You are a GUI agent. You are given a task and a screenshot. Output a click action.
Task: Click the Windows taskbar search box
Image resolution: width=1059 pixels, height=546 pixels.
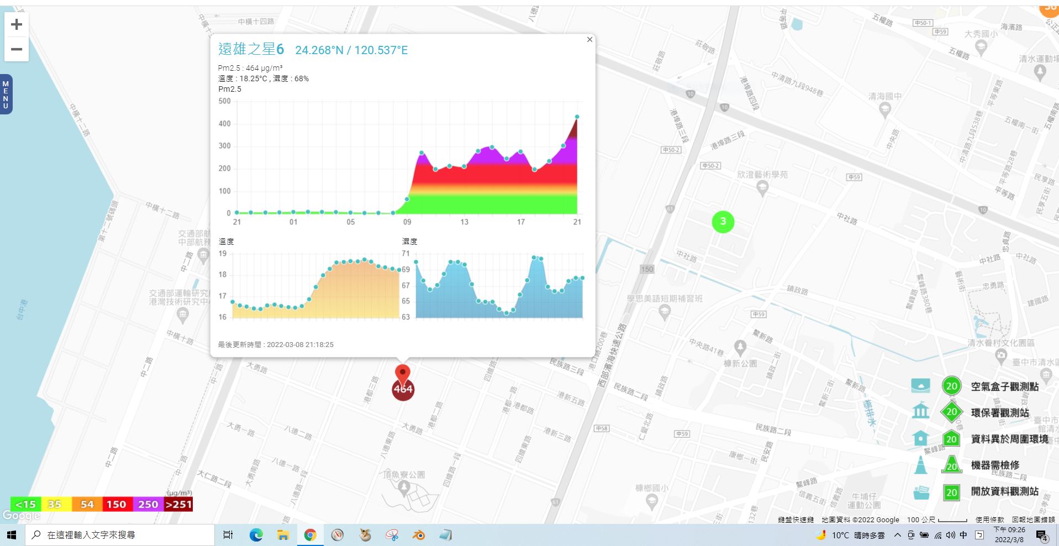(119, 535)
